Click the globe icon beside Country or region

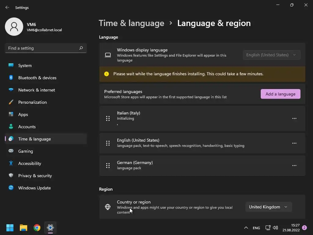[x=108, y=207]
